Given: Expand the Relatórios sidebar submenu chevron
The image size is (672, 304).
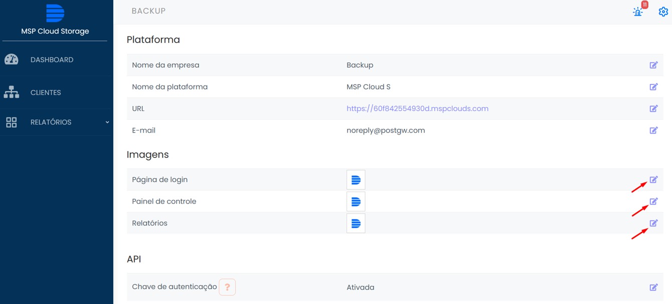Looking at the screenshot, I should pyautogui.click(x=107, y=122).
